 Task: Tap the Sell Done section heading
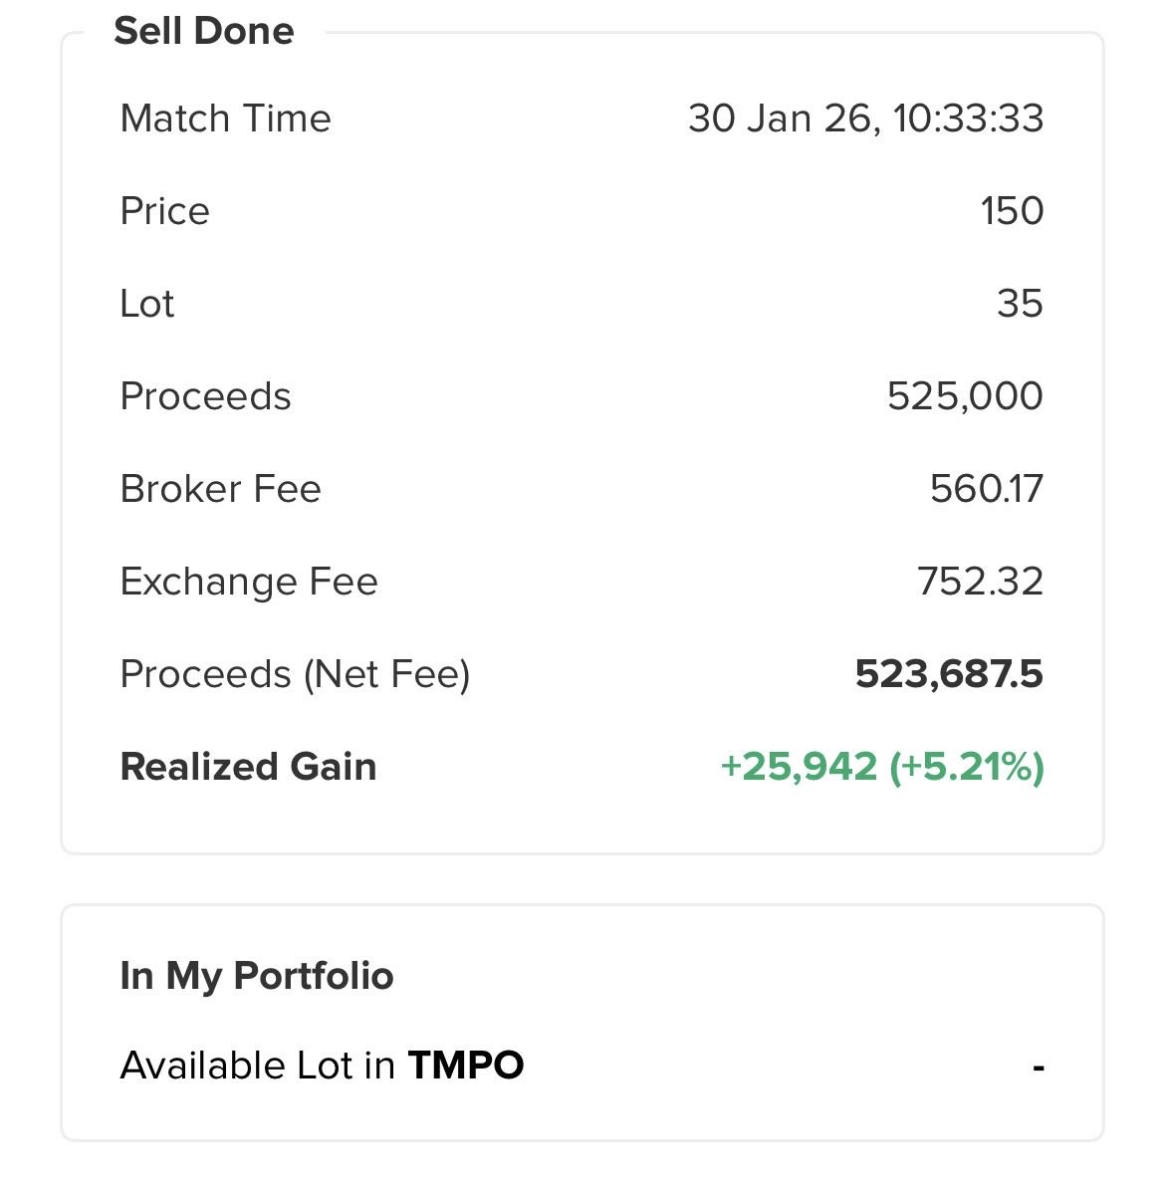coord(204,31)
